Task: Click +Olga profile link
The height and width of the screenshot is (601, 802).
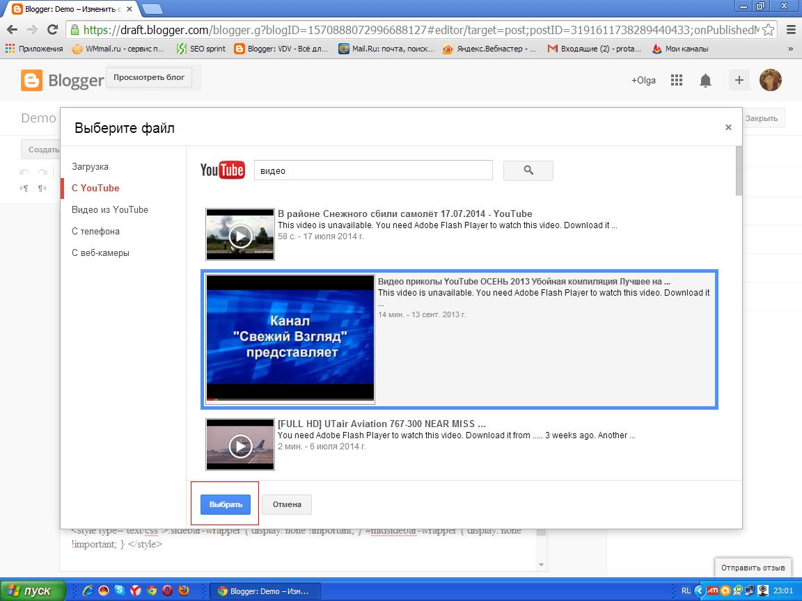Action: pos(643,80)
